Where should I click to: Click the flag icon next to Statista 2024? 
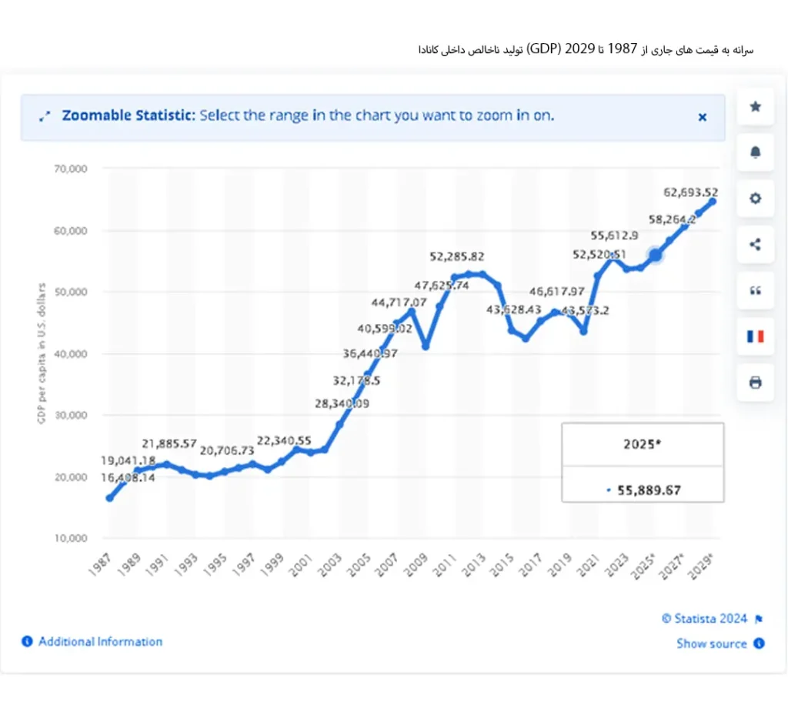click(x=759, y=619)
